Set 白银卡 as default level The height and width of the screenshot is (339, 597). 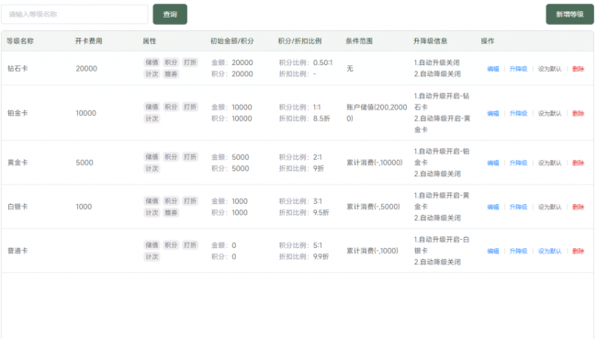coord(550,208)
